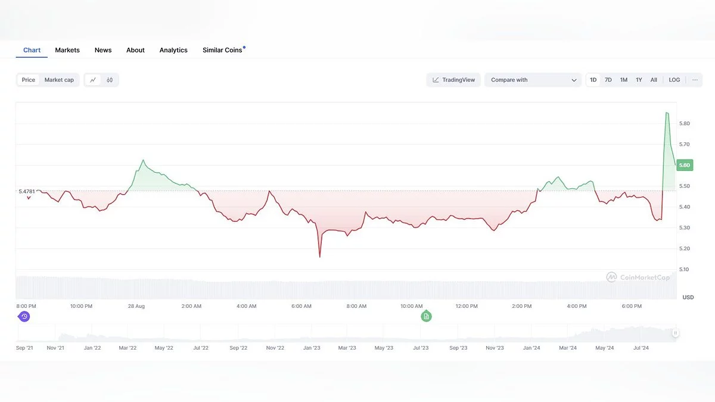Select the 1D time range
This screenshot has width=715, height=402.
click(x=593, y=80)
